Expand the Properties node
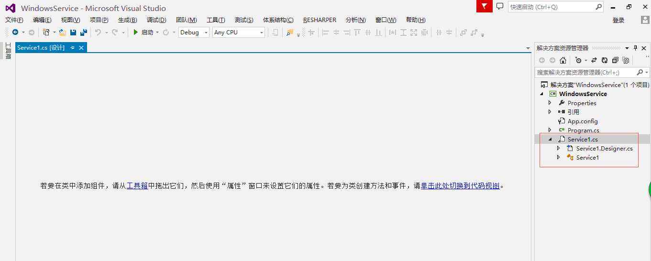The width and height of the screenshot is (651, 261). tap(550, 103)
